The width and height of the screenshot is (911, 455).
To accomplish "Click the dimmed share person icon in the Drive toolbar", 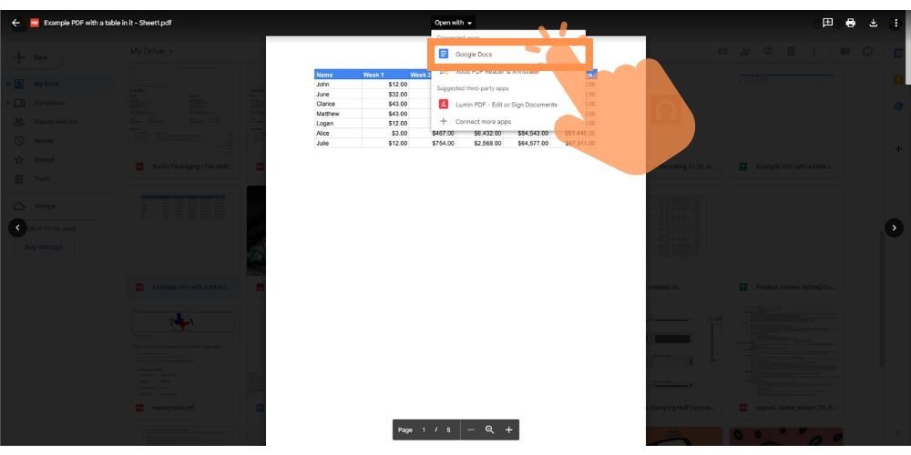I will (x=745, y=51).
